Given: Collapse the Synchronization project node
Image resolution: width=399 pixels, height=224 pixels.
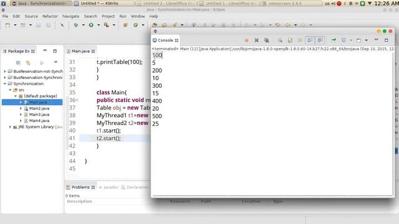Looking at the screenshot, I should point(5,83).
